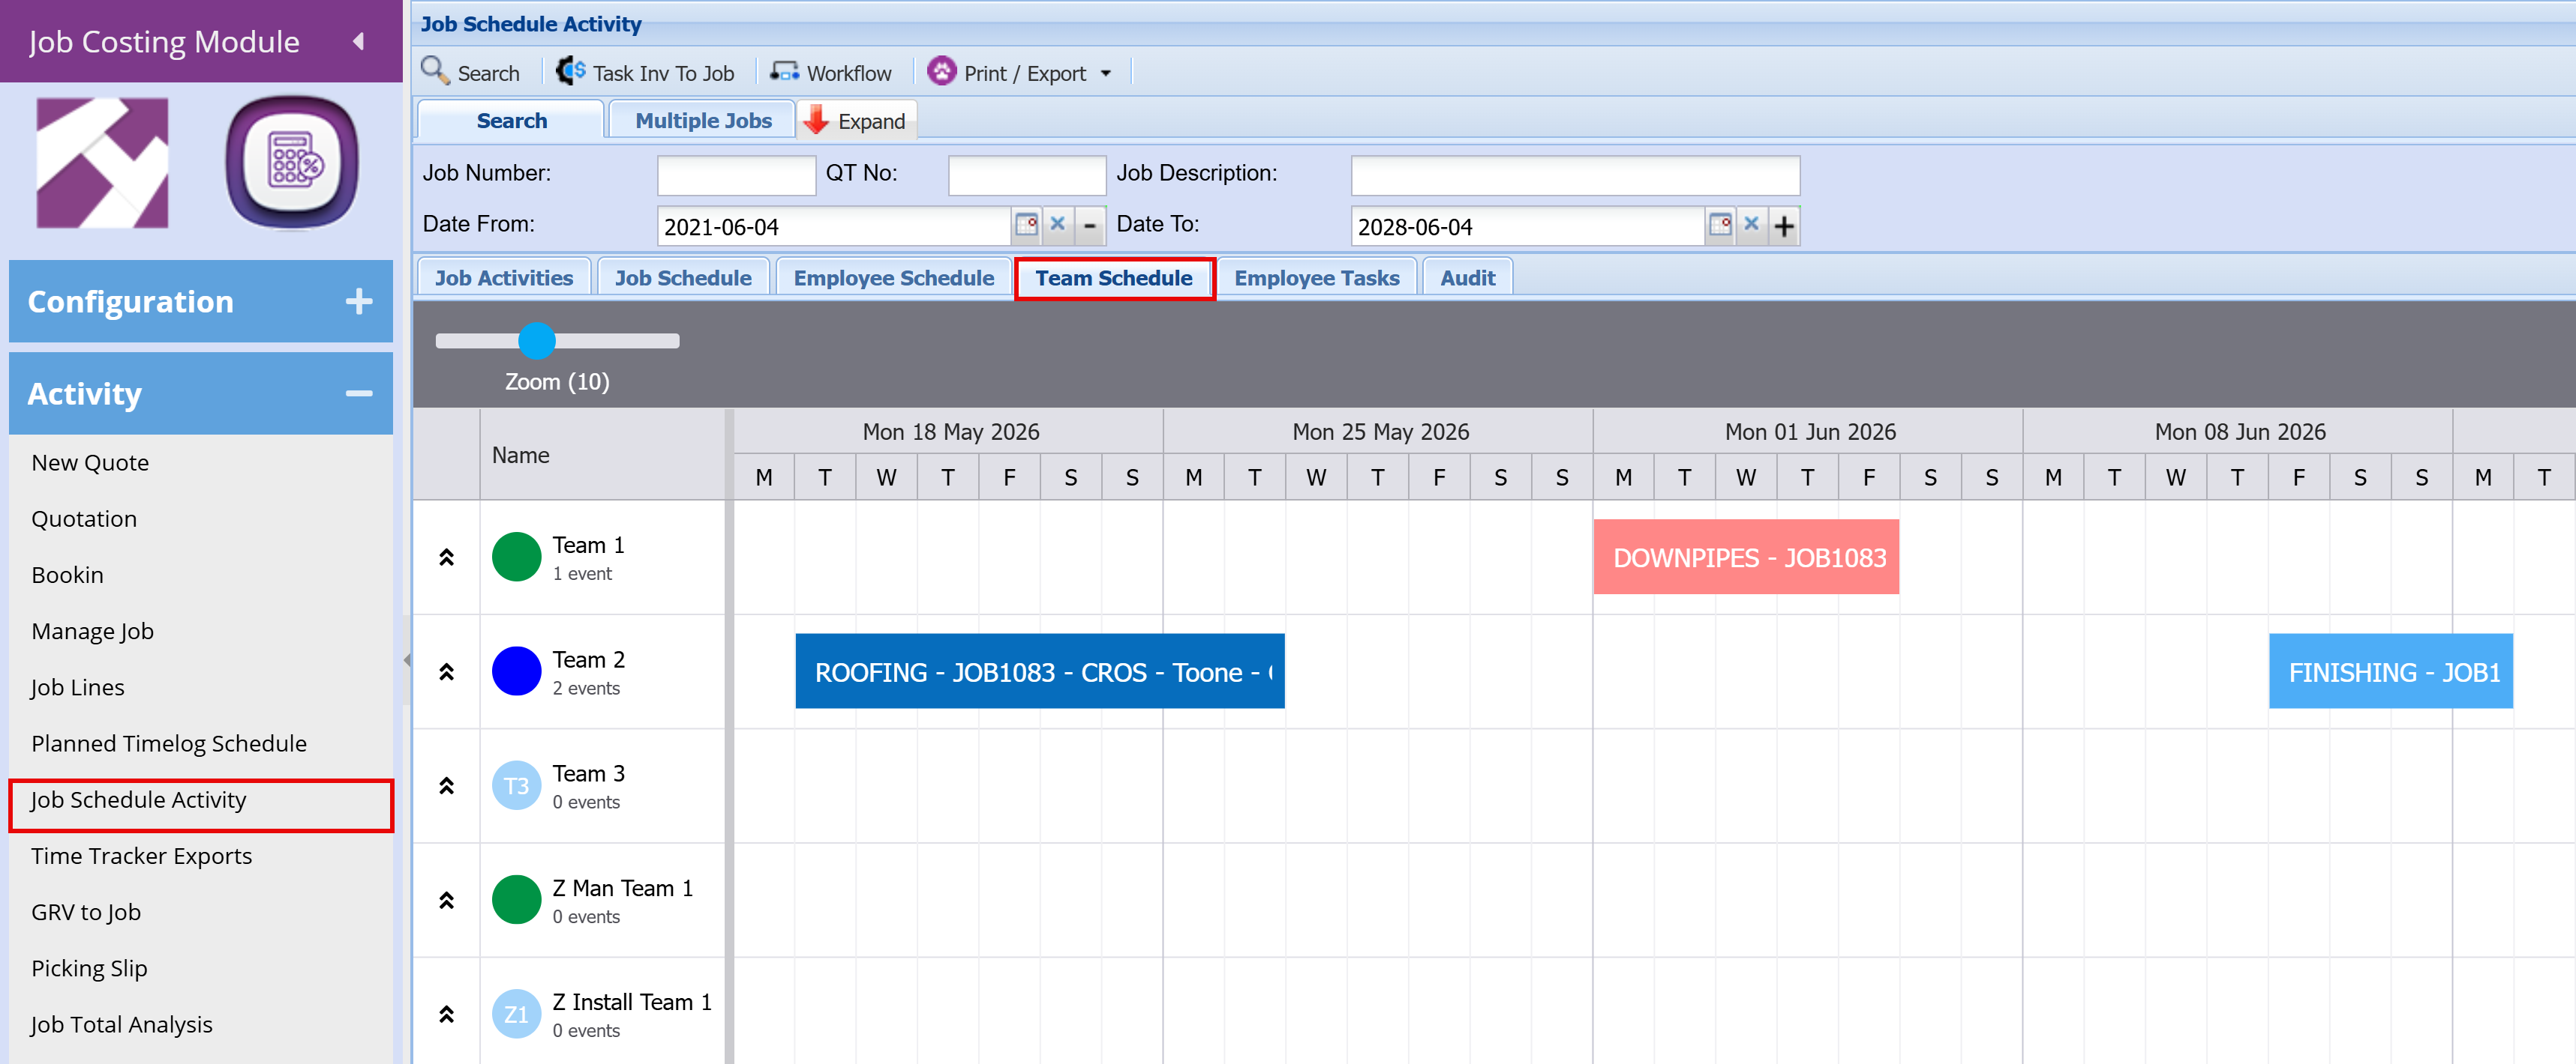Click the minus icon beside Date From
The width and height of the screenshot is (2576, 1064).
coord(1090,226)
